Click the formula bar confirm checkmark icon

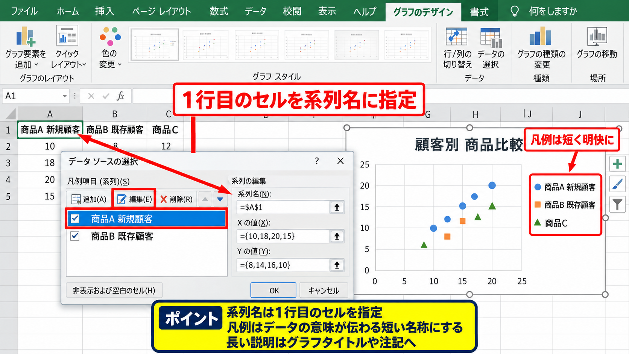[106, 96]
